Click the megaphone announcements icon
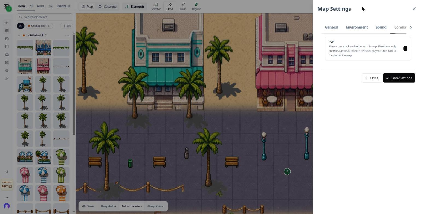Image resolution: width=423 pixels, height=214 pixels. (x=7, y=172)
